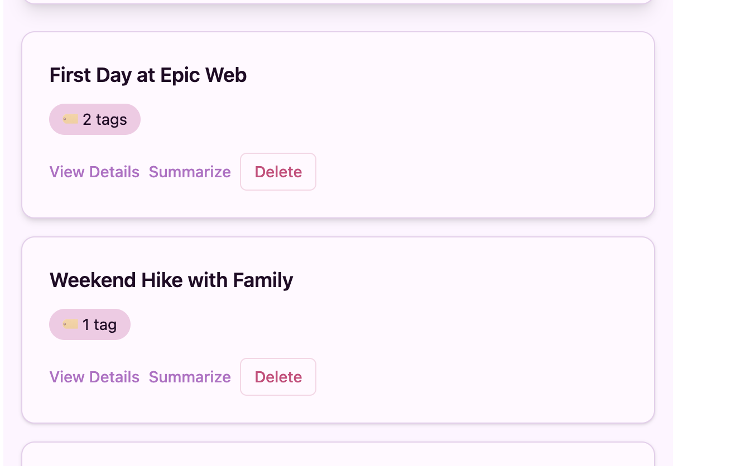This screenshot has height=466, width=731.
Task: Click the partially visible card above First Day
Action: point(338,1)
